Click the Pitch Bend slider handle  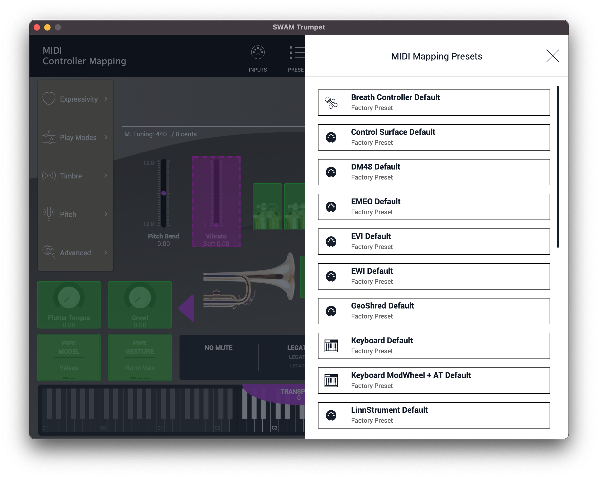pyautogui.click(x=164, y=193)
